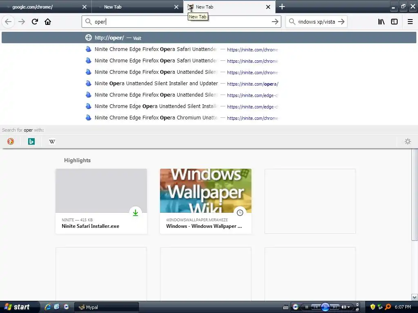Viewport: 418px width, 313px height.
Task: Open the hamburger application menu
Action: click(410, 22)
